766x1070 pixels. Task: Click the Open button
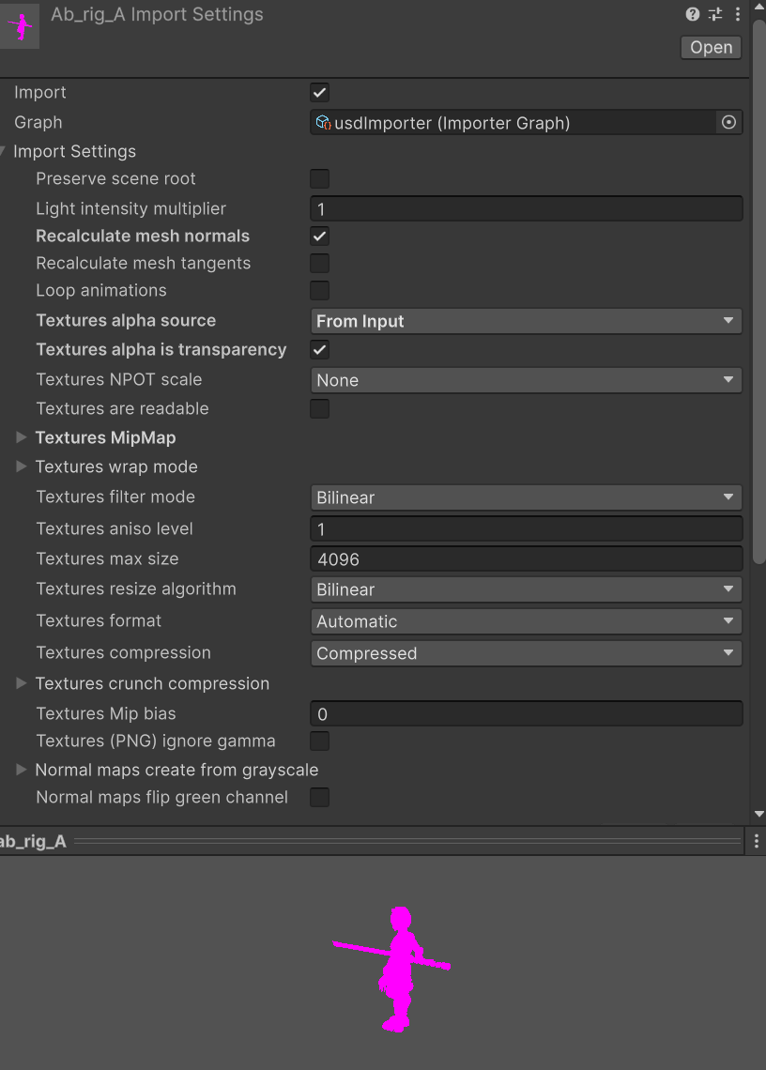point(711,48)
